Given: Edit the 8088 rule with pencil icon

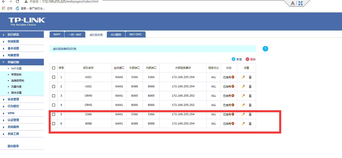Looking at the screenshot, I should pyautogui.click(x=243, y=123).
